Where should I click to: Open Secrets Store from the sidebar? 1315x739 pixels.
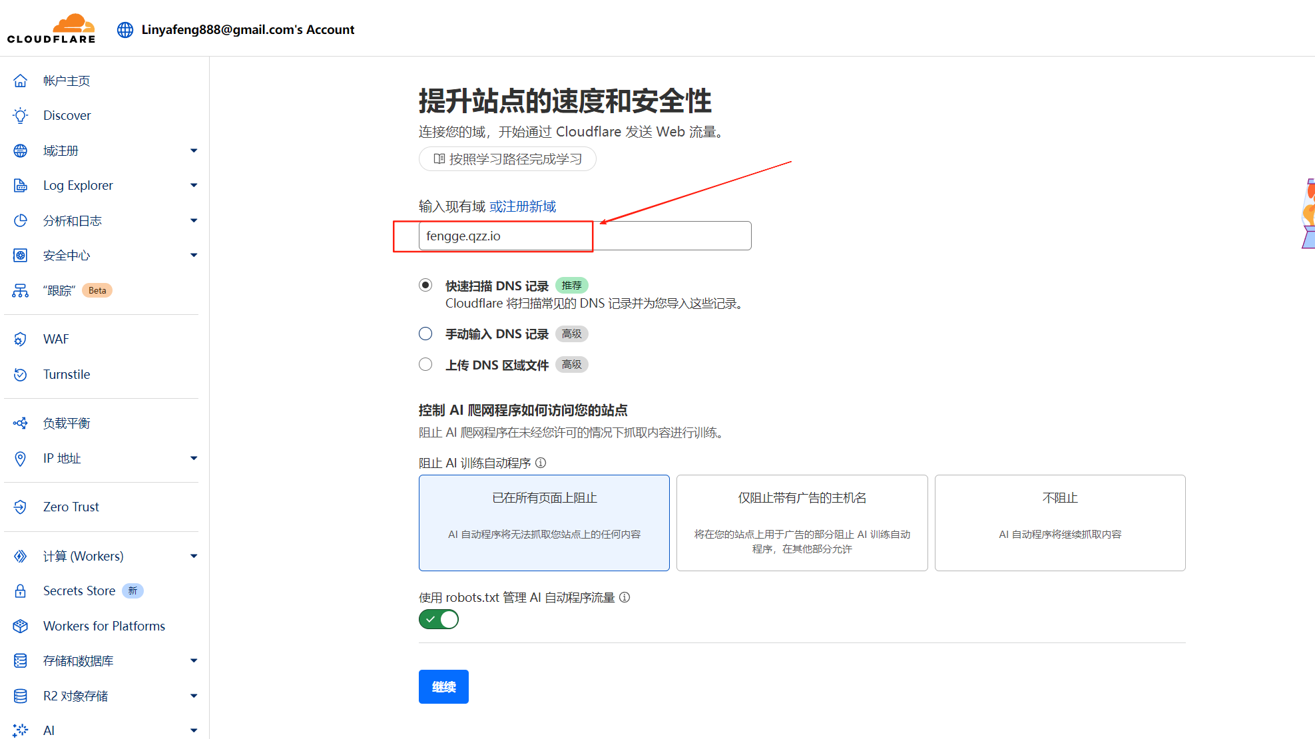(x=79, y=591)
